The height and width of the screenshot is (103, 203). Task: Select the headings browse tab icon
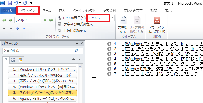coord(6,60)
